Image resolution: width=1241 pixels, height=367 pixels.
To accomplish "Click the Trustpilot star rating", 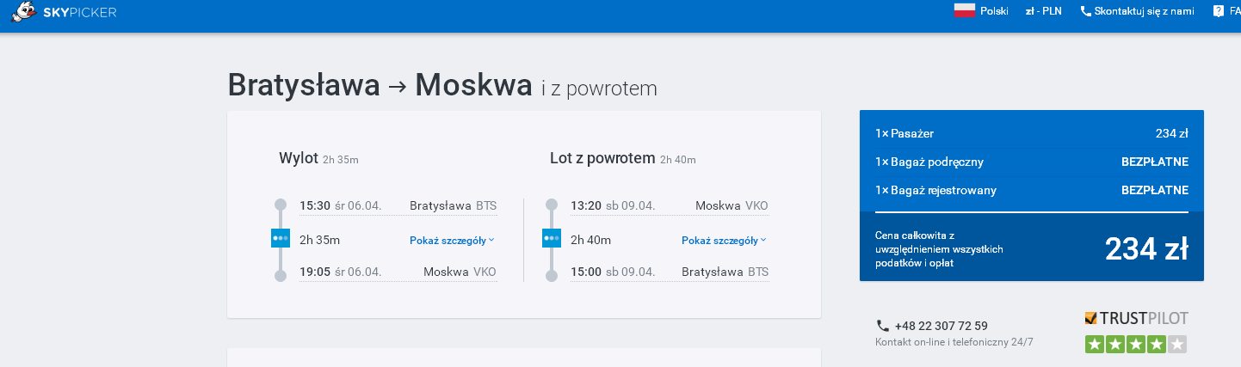I will [1136, 345].
